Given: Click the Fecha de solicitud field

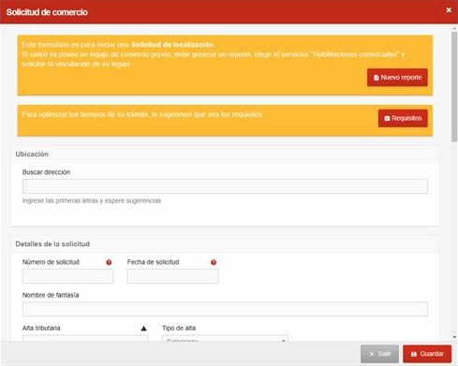Looking at the screenshot, I should coord(172,276).
